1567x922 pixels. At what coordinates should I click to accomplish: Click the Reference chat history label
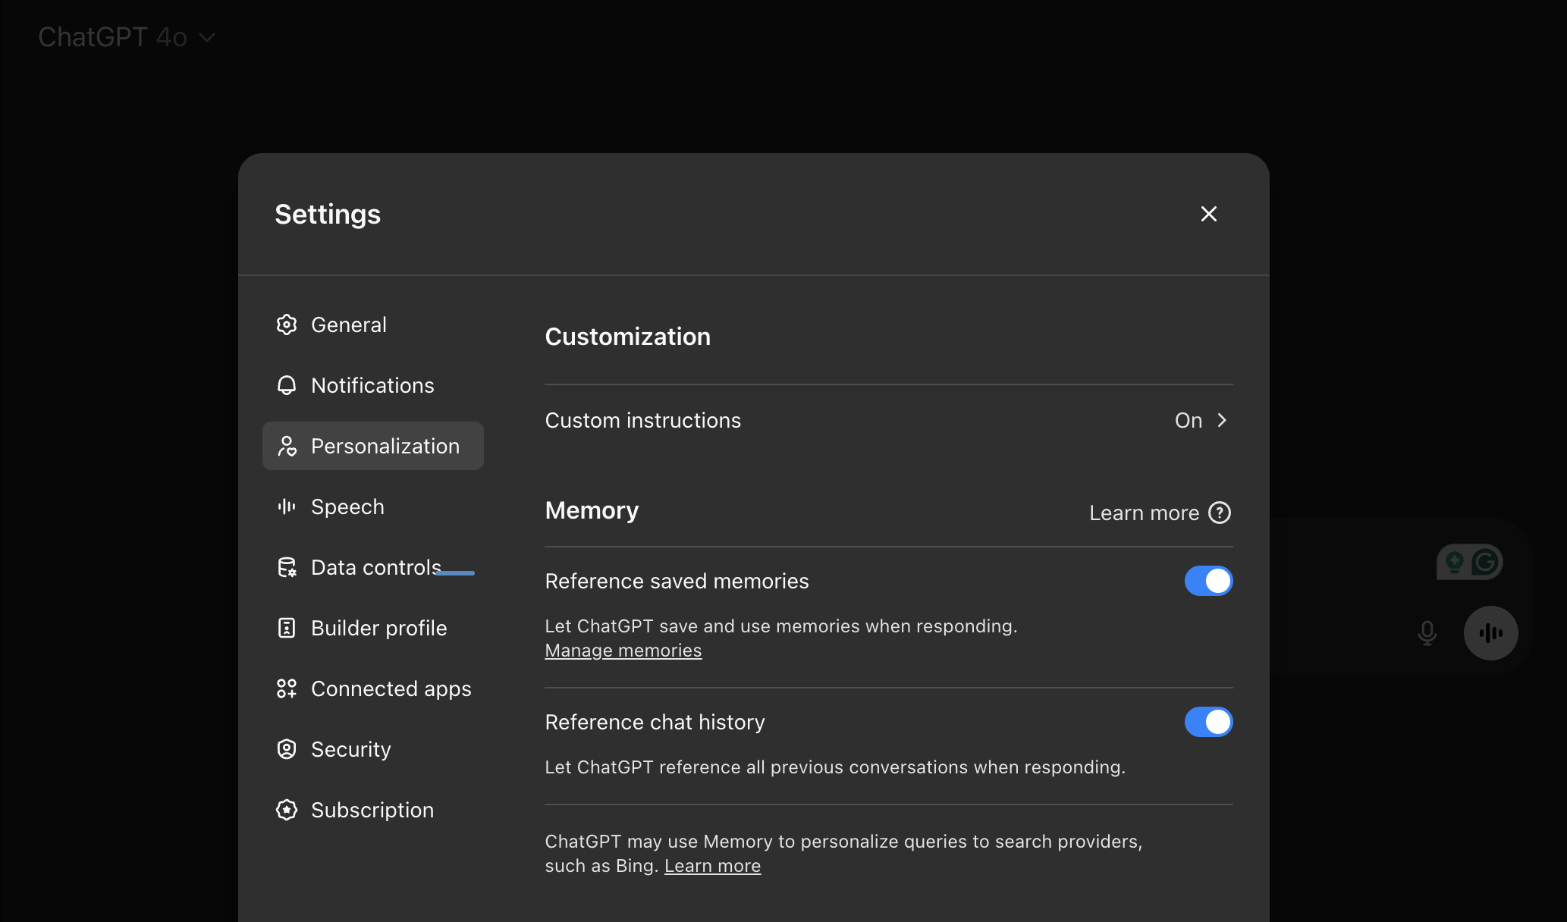tap(655, 722)
